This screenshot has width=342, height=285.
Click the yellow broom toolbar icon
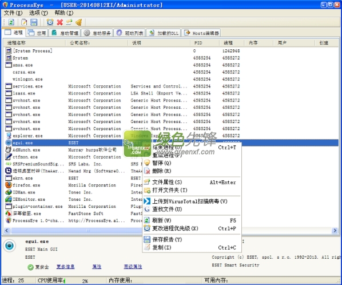tap(79, 22)
